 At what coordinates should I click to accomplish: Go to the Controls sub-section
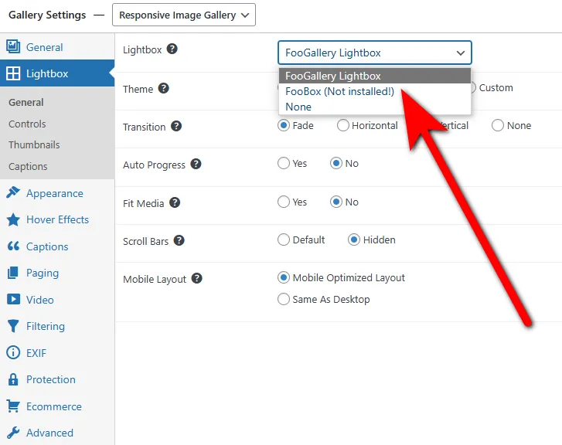(x=27, y=124)
